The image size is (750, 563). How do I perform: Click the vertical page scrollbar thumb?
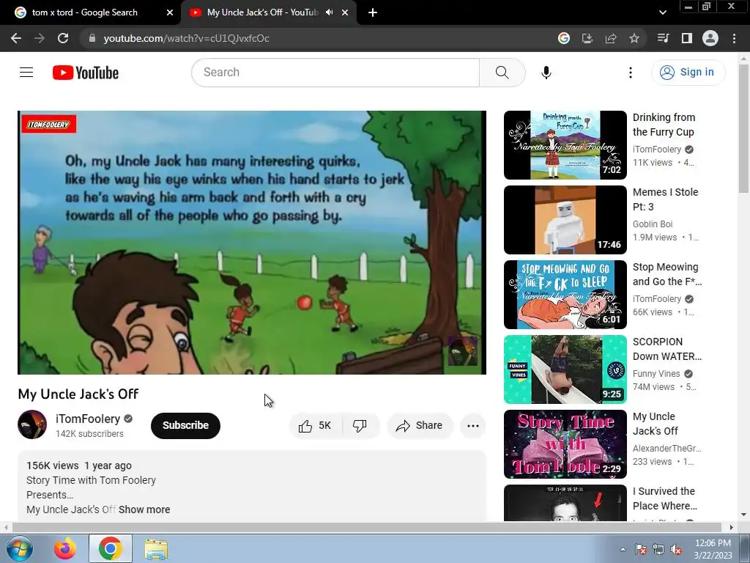pyautogui.click(x=744, y=128)
